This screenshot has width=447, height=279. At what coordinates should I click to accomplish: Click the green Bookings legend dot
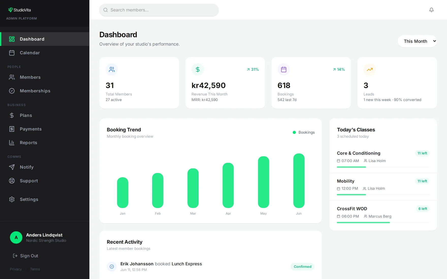pos(294,132)
